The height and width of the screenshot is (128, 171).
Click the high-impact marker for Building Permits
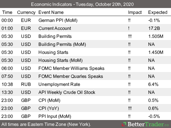coord(131,36)
